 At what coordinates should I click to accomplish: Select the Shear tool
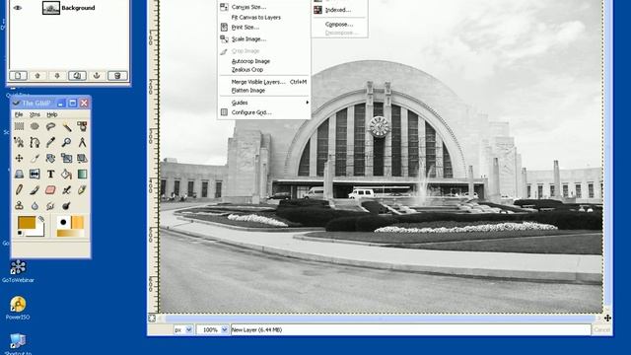82,158
